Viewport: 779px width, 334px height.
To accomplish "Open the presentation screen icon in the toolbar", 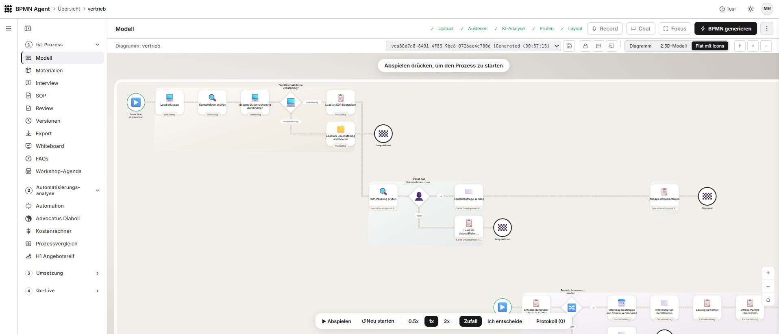I will pyautogui.click(x=611, y=46).
